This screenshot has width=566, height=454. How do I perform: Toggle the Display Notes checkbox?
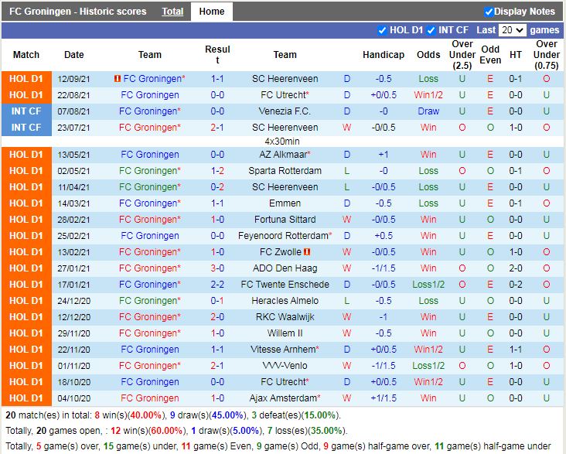pos(489,12)
